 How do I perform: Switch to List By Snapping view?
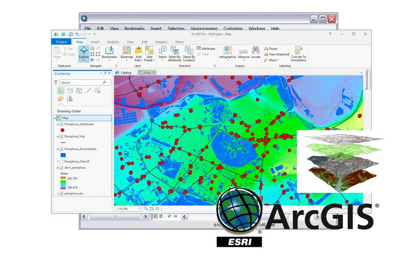pyautogui.click(x=97, y=91)
